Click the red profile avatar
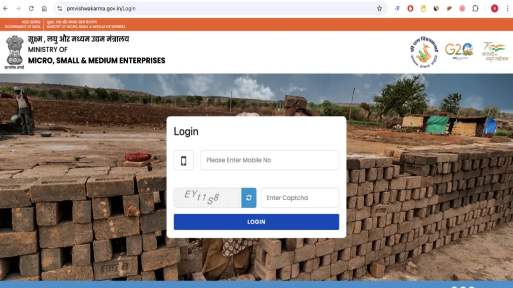 point(494,8)
